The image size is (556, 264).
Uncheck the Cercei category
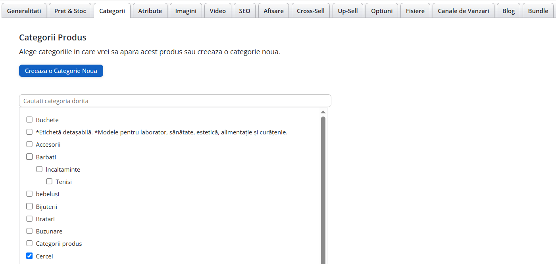[29, 256]
